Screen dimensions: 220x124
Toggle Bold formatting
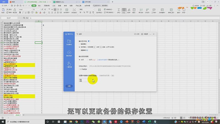click(x=20, y=12)
